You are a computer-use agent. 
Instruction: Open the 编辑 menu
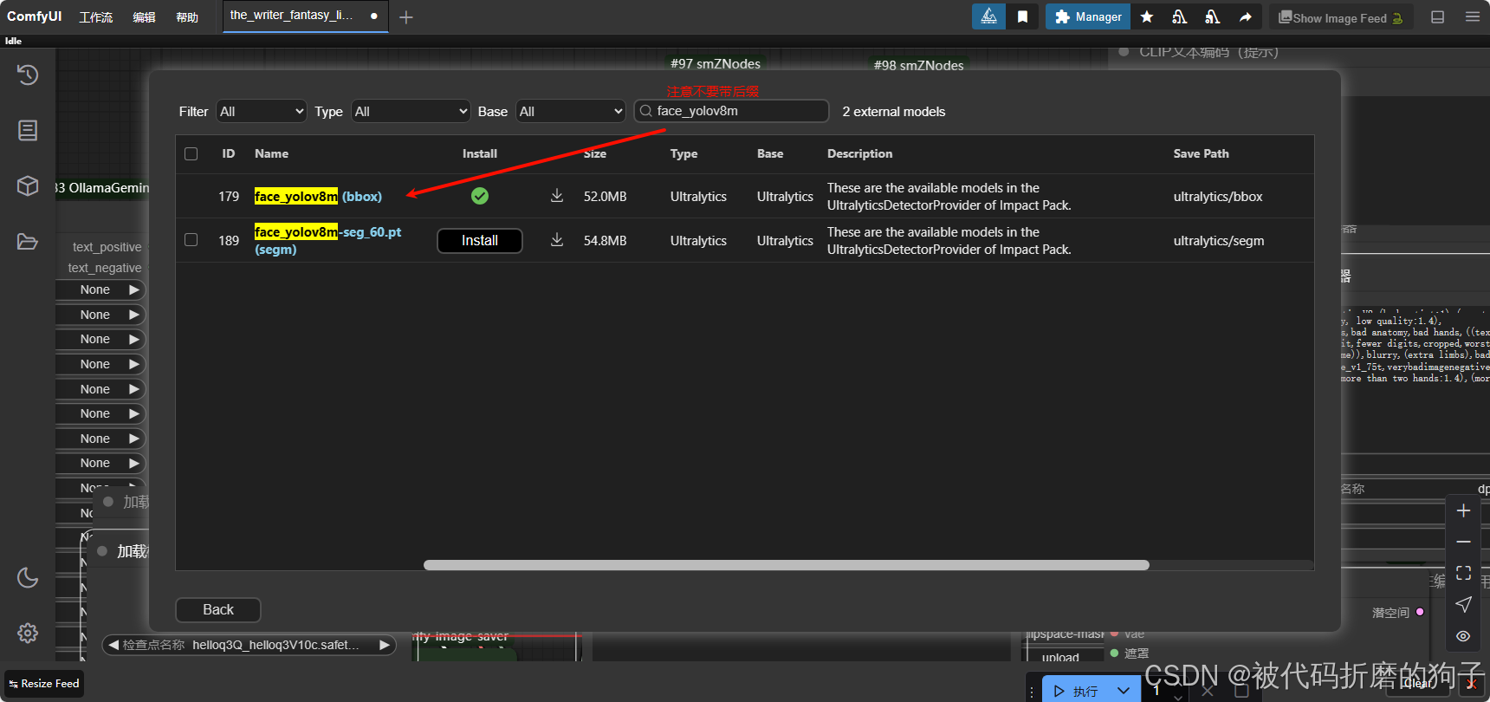[x=144, y=17]
